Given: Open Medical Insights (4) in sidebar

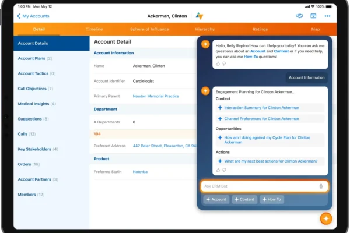Looking at the screenshot, I should [37, 104].
